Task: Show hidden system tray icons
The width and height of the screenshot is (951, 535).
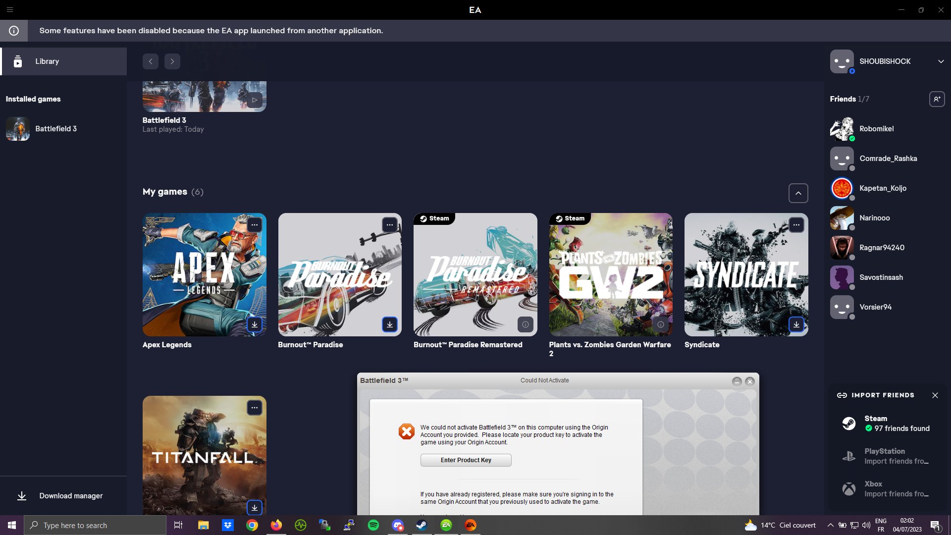Action: tap(830, 525)
